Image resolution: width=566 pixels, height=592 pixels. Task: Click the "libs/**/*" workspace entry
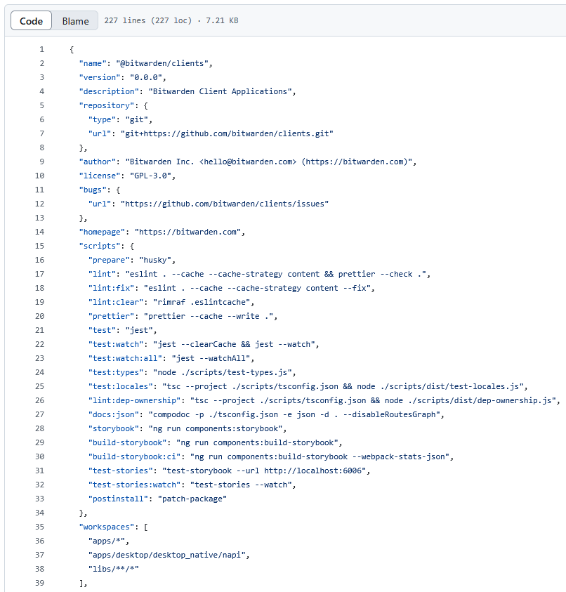point(114,569)
